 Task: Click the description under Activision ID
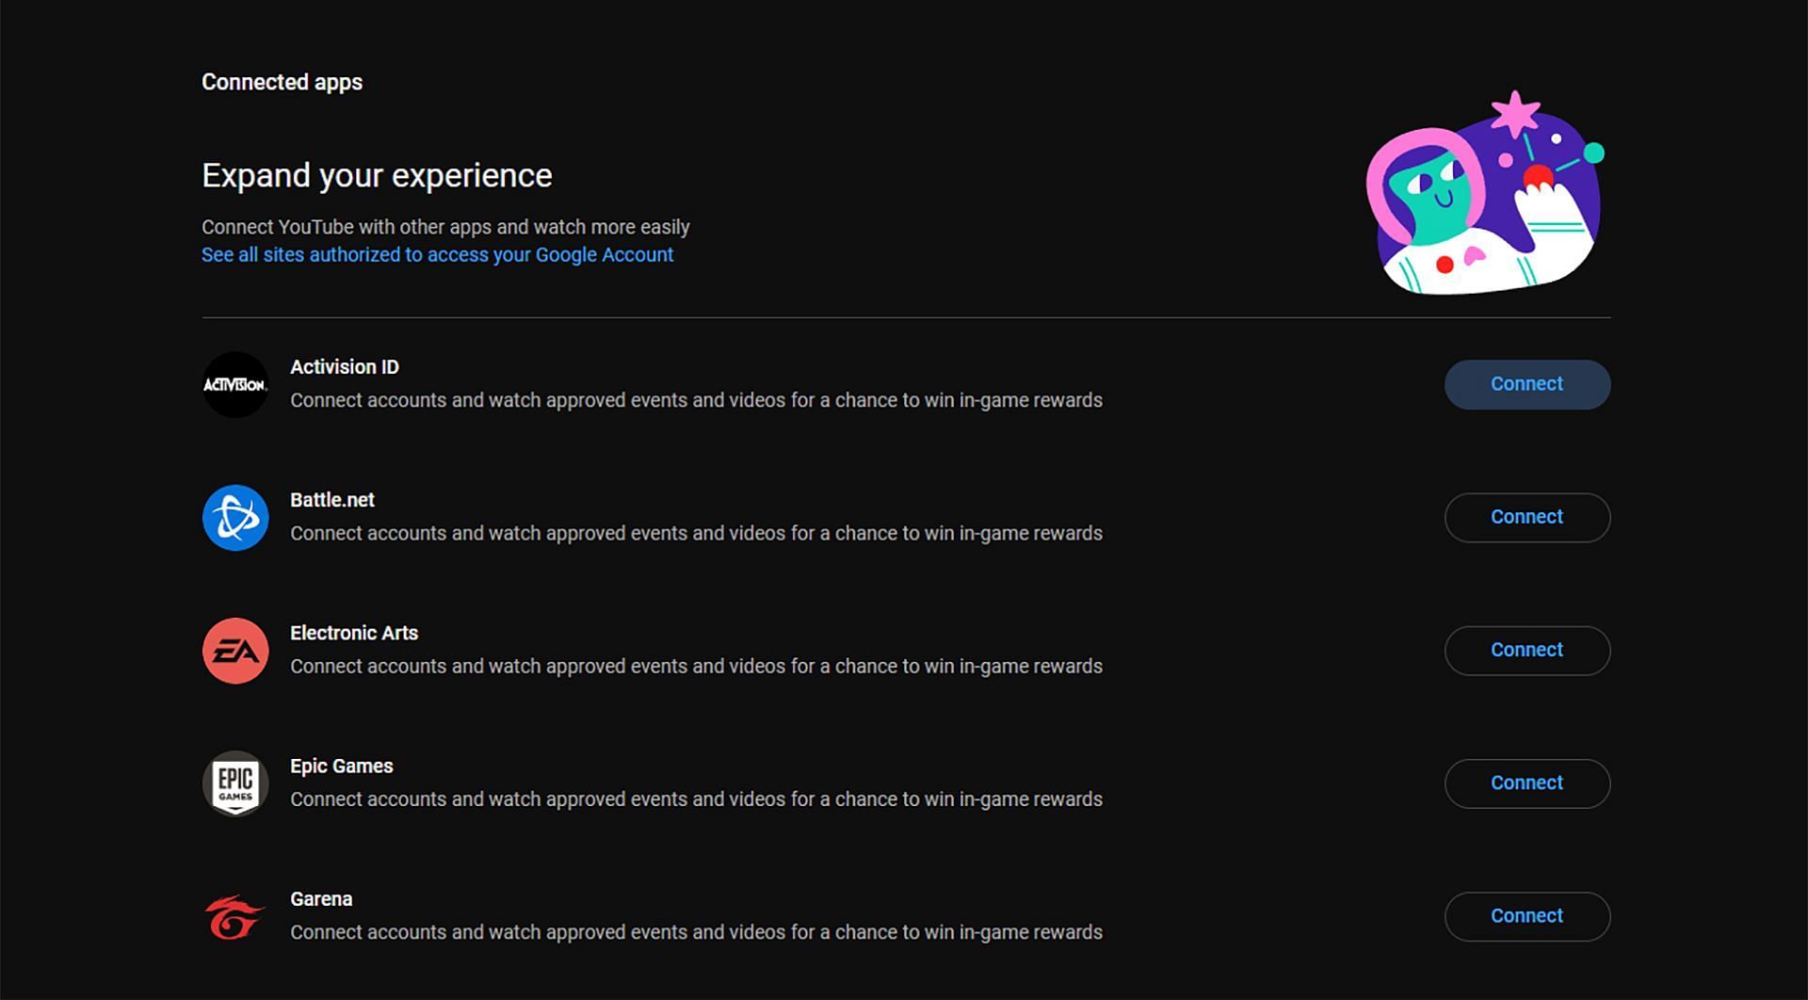click(696, 400)
